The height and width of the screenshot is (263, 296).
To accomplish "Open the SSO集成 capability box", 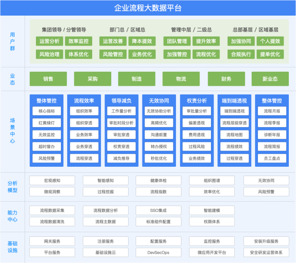I will click(x=159, y=210).
